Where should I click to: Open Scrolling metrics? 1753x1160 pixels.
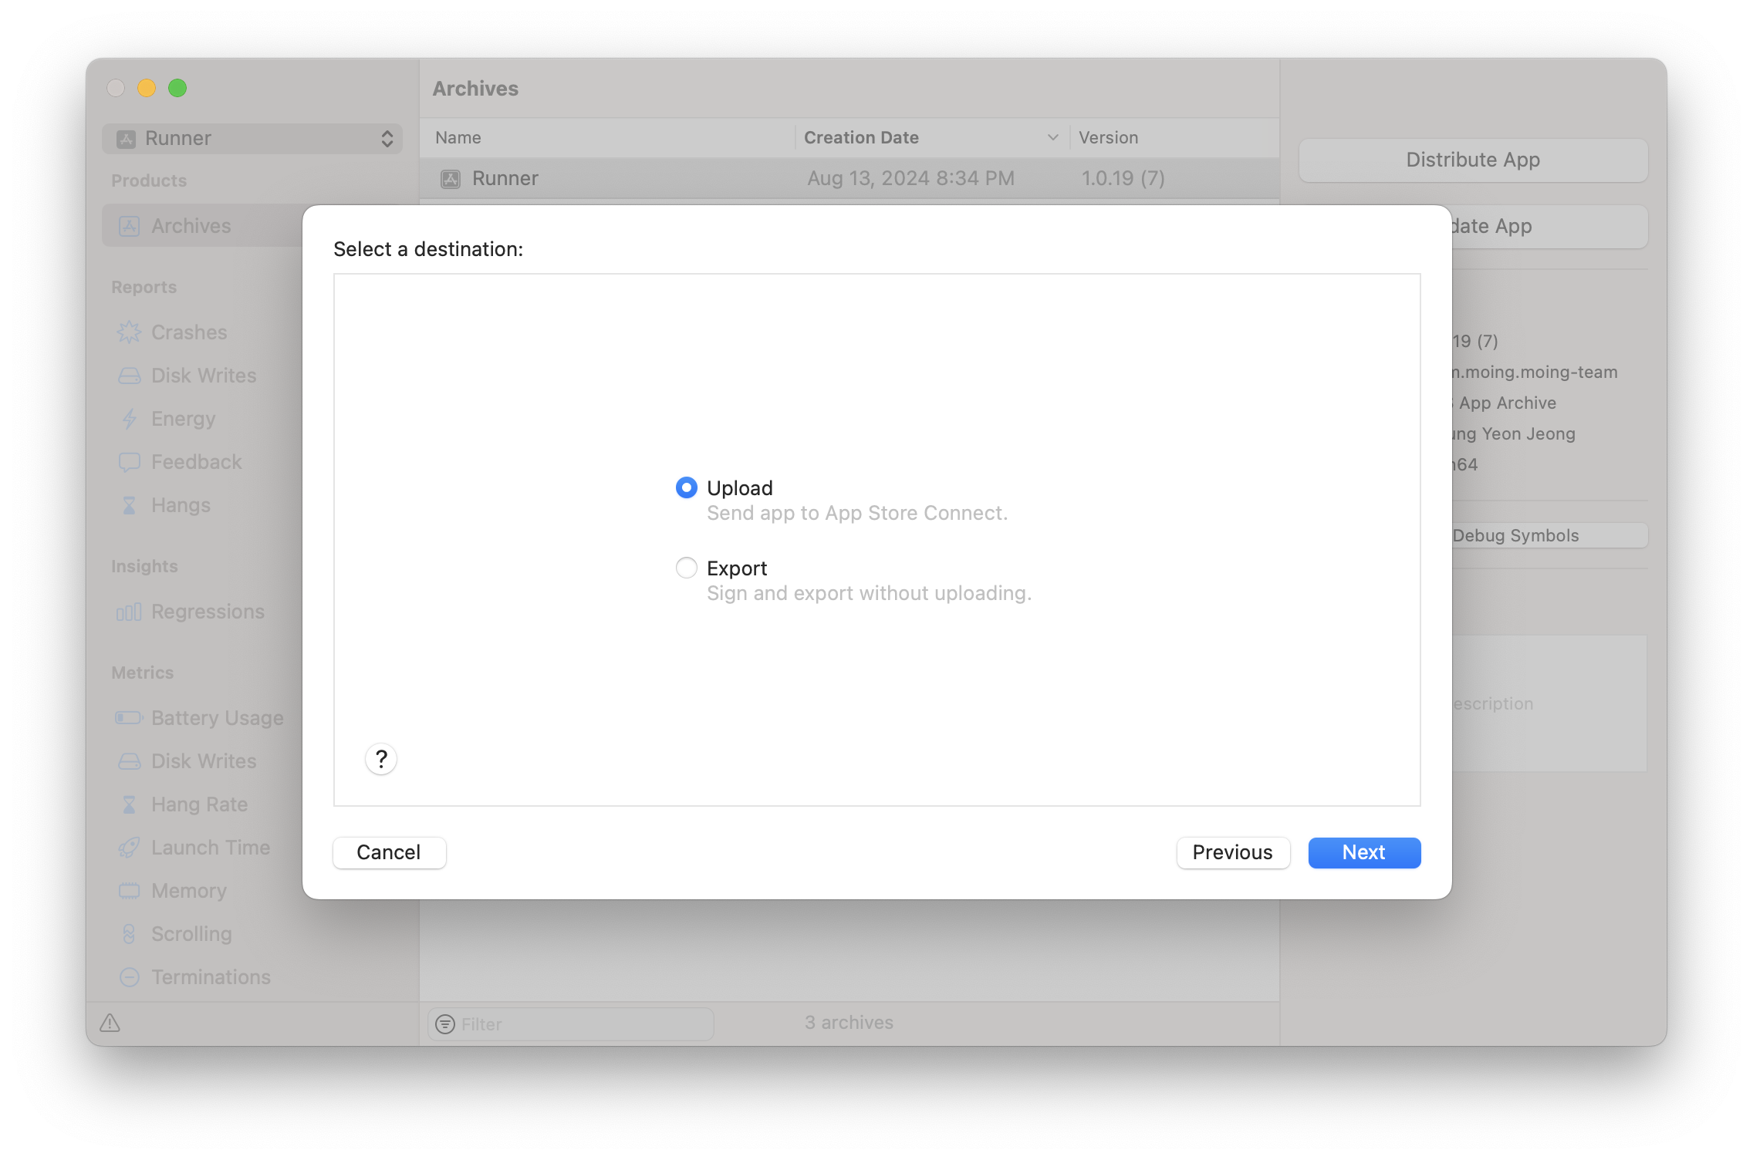click(191, 934)
